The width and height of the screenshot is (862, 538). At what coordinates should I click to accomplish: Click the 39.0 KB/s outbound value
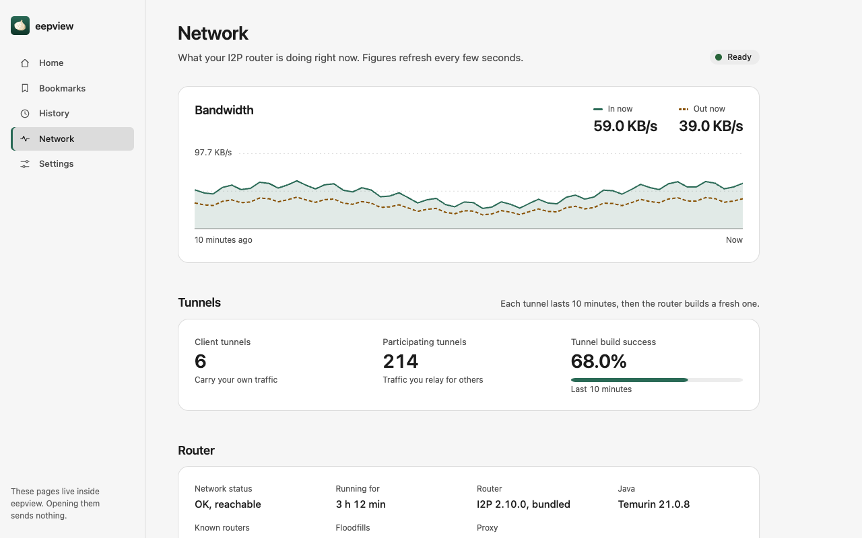(710, 126)
